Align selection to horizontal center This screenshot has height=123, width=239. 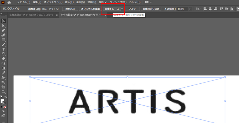(210, 9)
